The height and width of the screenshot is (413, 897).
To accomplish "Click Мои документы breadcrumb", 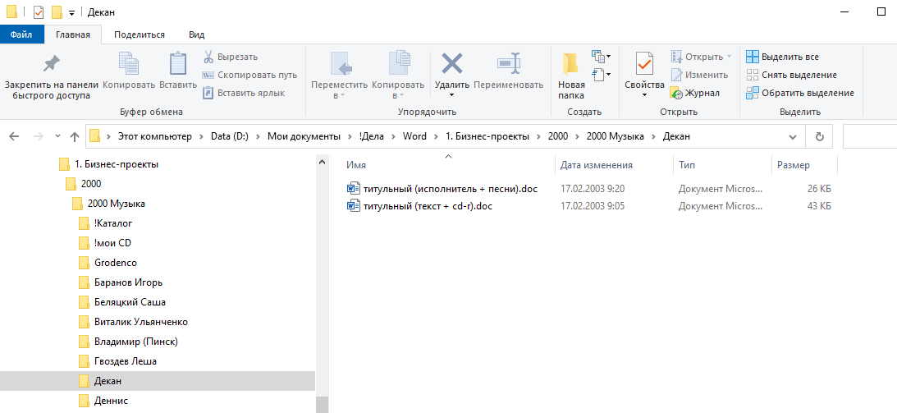I will 304,137.
